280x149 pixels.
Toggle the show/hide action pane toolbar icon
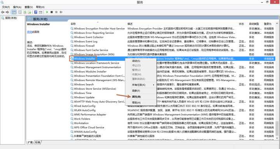[40, 12]
